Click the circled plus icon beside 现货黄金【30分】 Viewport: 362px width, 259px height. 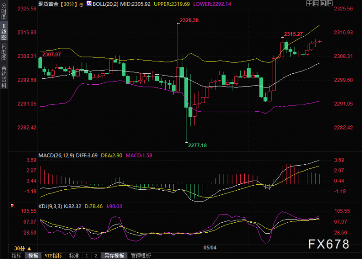click(x=81, y=5)
